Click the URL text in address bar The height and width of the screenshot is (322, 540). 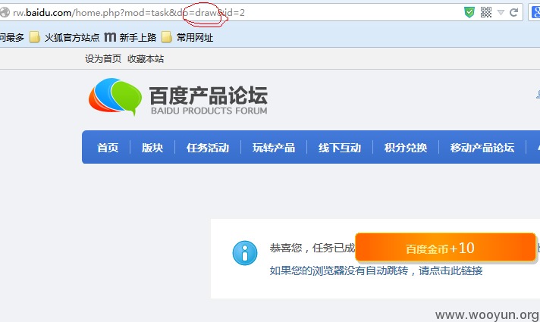tap(129, 13)
